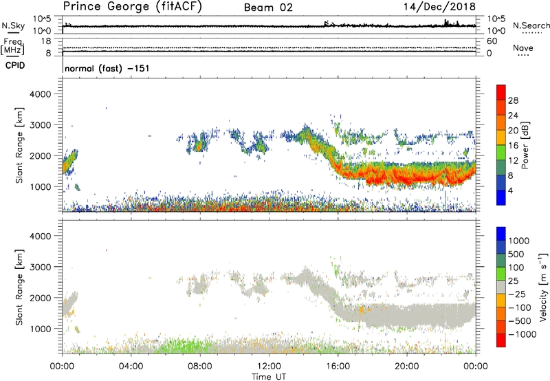This screenshot has height=381, width=550.
Task: Click the "12" power scale label
Action: (513, 161)
